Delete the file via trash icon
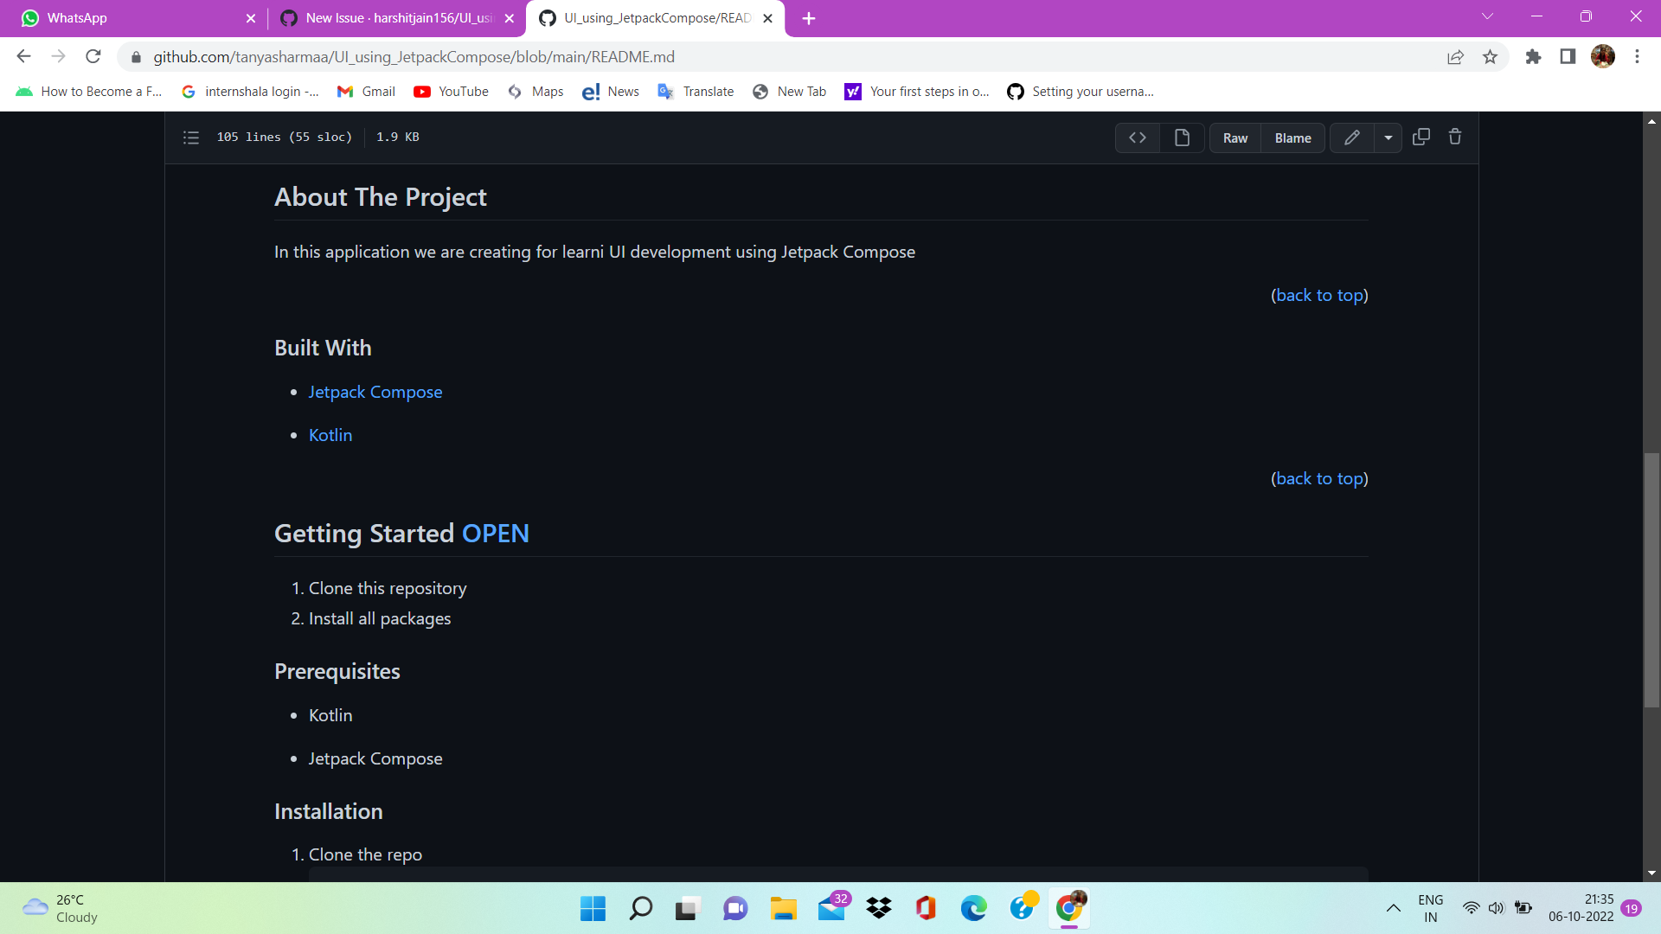Image resolution: width=1661 pixels, height=934 pixels. click(1455, 137)
